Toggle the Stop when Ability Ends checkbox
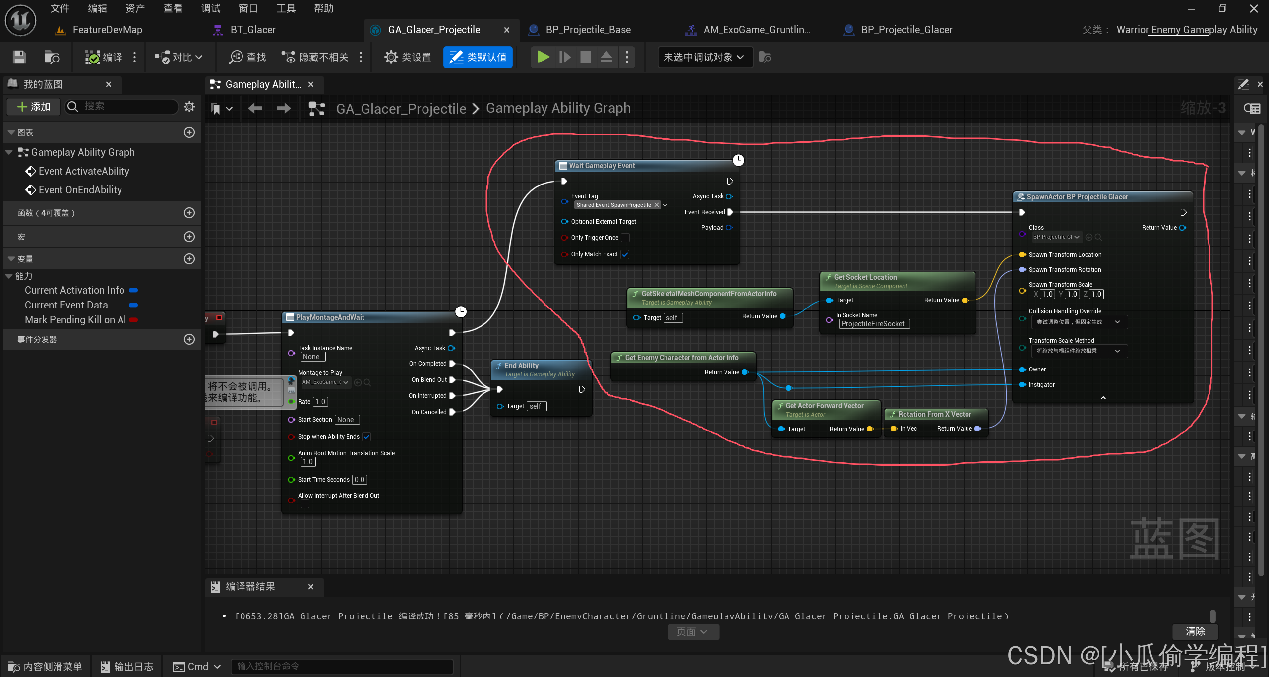The height and width of the screenshot is (677, 1269). pyautogui.click(x=366, y=437)
